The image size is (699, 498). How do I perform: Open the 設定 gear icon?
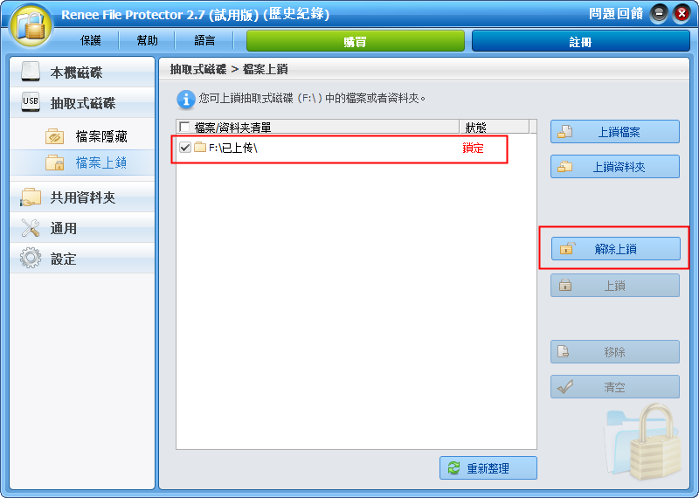coord(31,258)
